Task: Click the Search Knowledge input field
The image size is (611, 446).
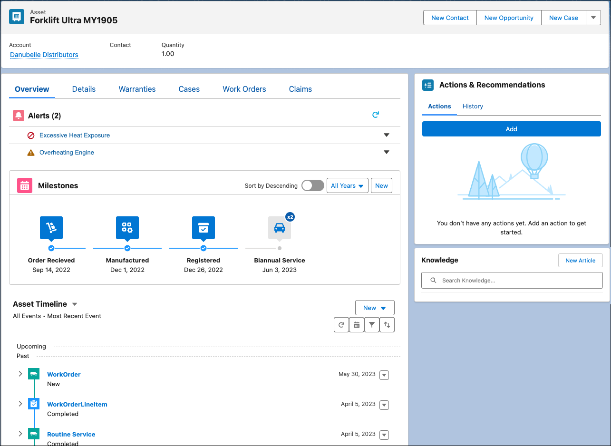Action: pos(512,280)
